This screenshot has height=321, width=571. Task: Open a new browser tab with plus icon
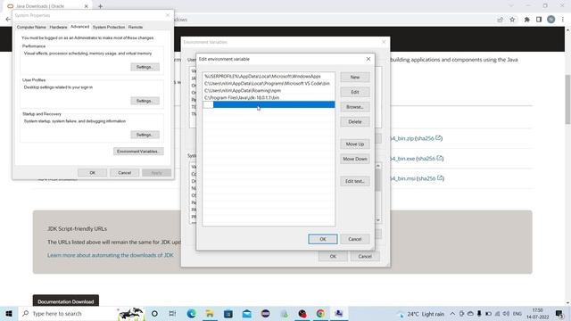[100, 6]
